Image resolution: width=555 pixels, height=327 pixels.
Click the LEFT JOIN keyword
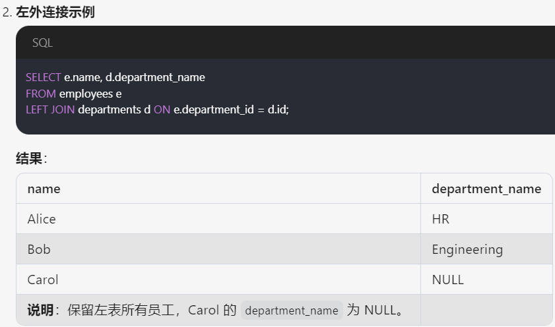tap(50, 109)
